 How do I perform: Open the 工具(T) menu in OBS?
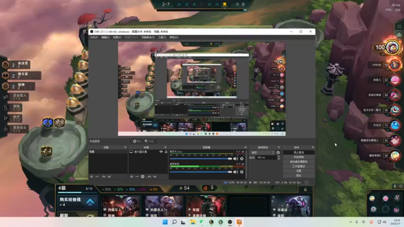[x=162, y=37]
